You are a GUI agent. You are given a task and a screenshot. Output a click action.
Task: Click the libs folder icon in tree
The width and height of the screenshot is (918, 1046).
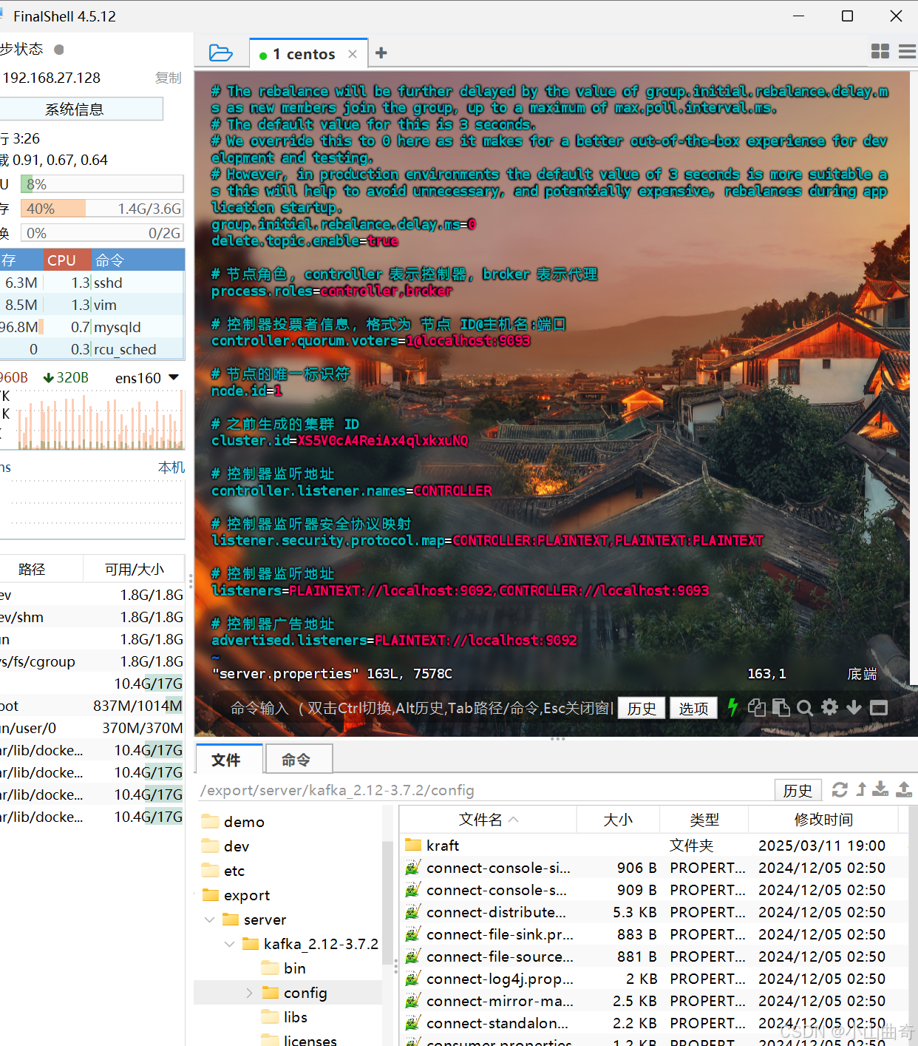pos(271,1017)
